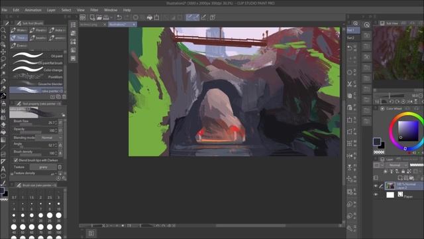Toggle the Lock layer icon in the Layer panel
424x239 pixels.
click(x=403, y=171)
